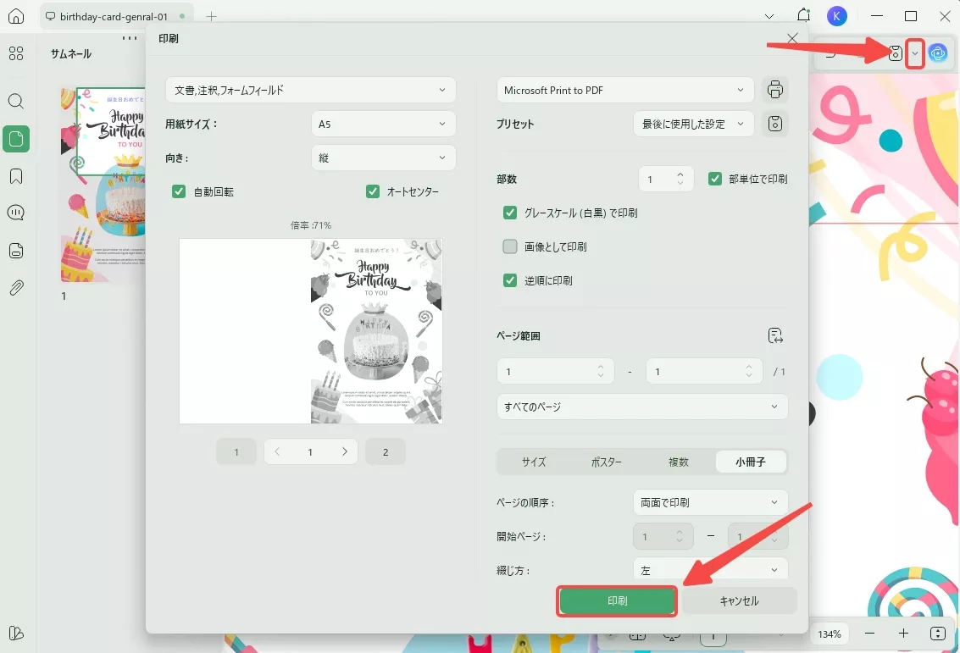Toggle the 自動回転 checkbox
The height and width of the screenshot is (653, 960).
(179, 191)
